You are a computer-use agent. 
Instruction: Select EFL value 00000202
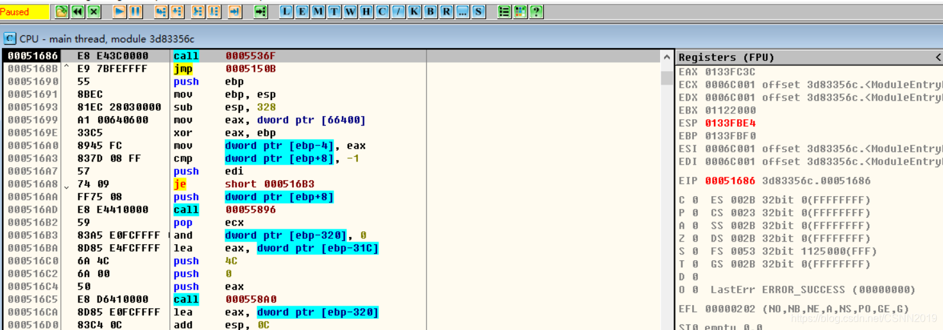tap(730, 309)
